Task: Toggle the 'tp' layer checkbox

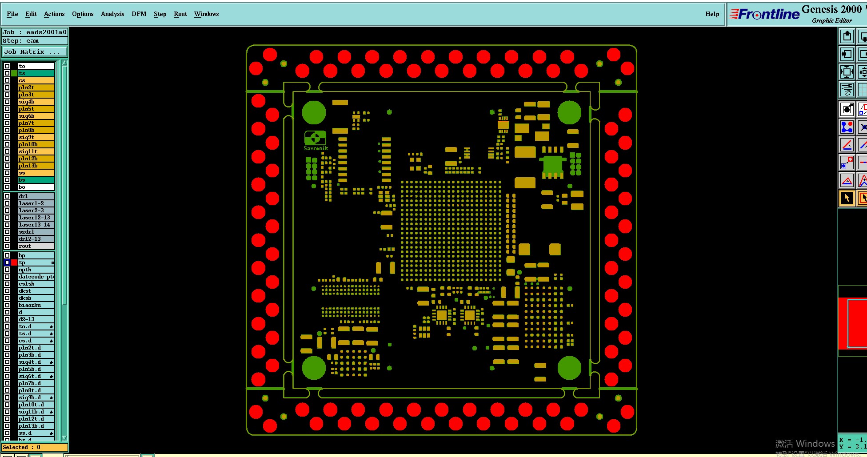Action: click(x=7, y=262)
